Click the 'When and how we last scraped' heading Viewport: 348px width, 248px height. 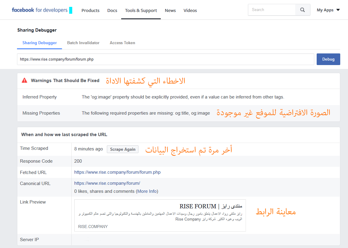[x=64, y=134]
